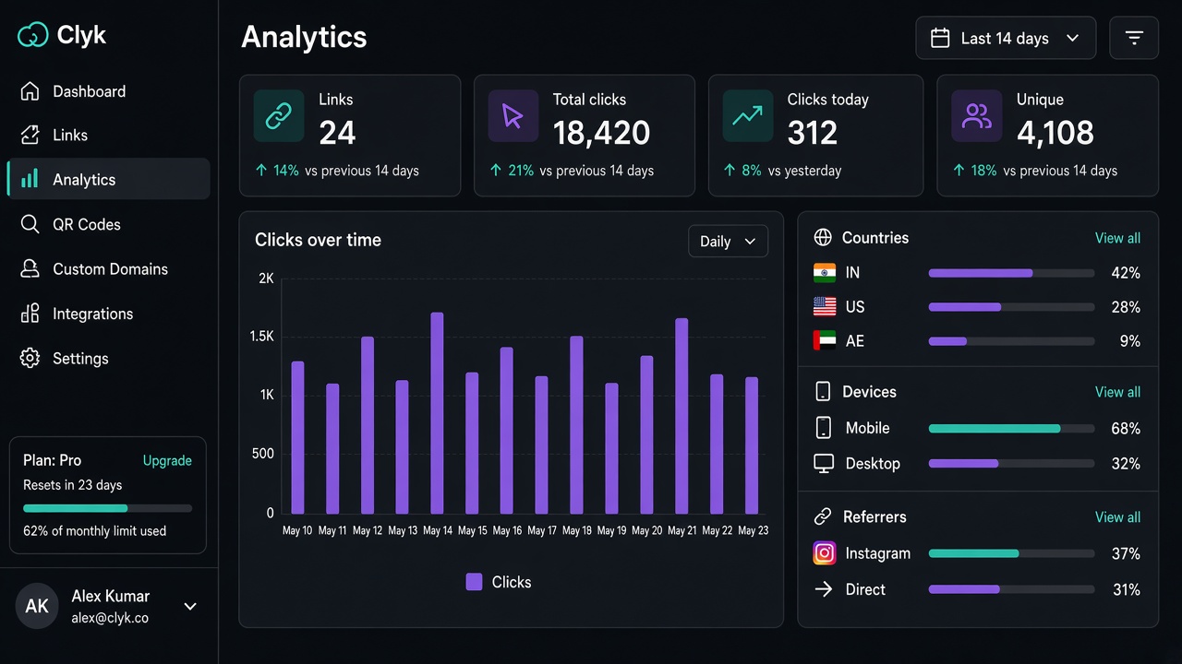The height and width of the screenshot is (664, 1182).
Task: Click View all for Referrers
Action: [1117, 517]
